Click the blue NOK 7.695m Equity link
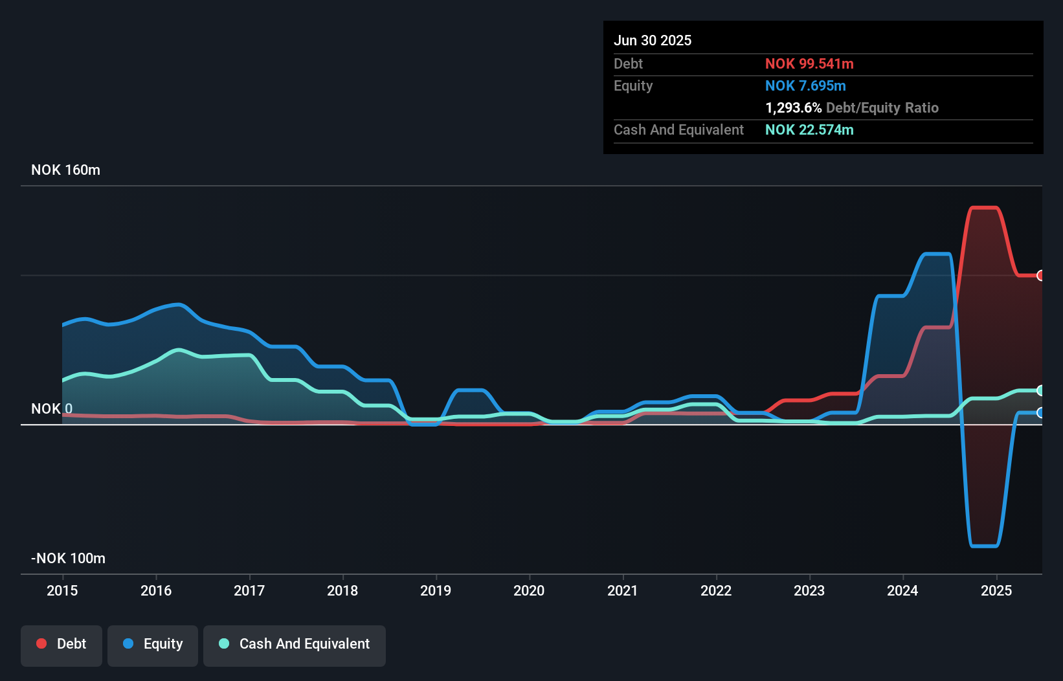The image size is (1063, 681). [805, 85]
